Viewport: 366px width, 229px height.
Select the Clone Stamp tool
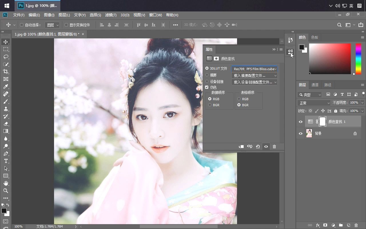pos(6,109)
